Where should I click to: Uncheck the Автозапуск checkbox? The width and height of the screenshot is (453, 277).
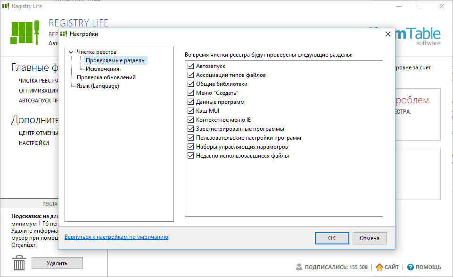click(191, 66)
